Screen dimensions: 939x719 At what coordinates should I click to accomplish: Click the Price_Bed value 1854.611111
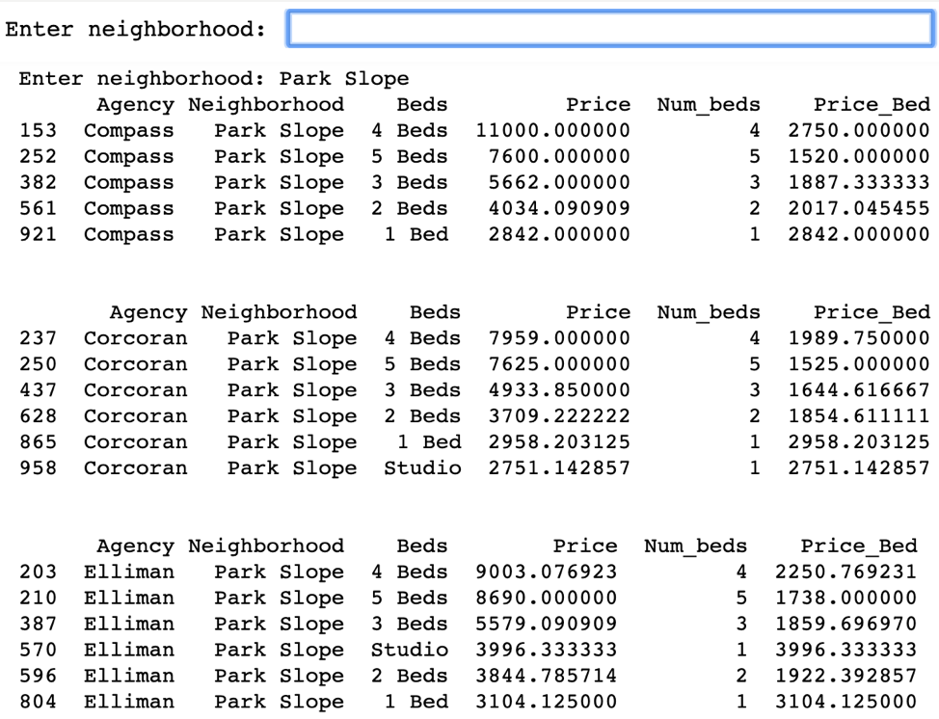(x=859, y=417)
